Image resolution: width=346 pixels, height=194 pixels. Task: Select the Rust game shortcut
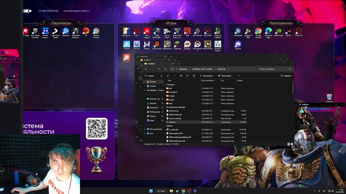[x=187, y=32]
